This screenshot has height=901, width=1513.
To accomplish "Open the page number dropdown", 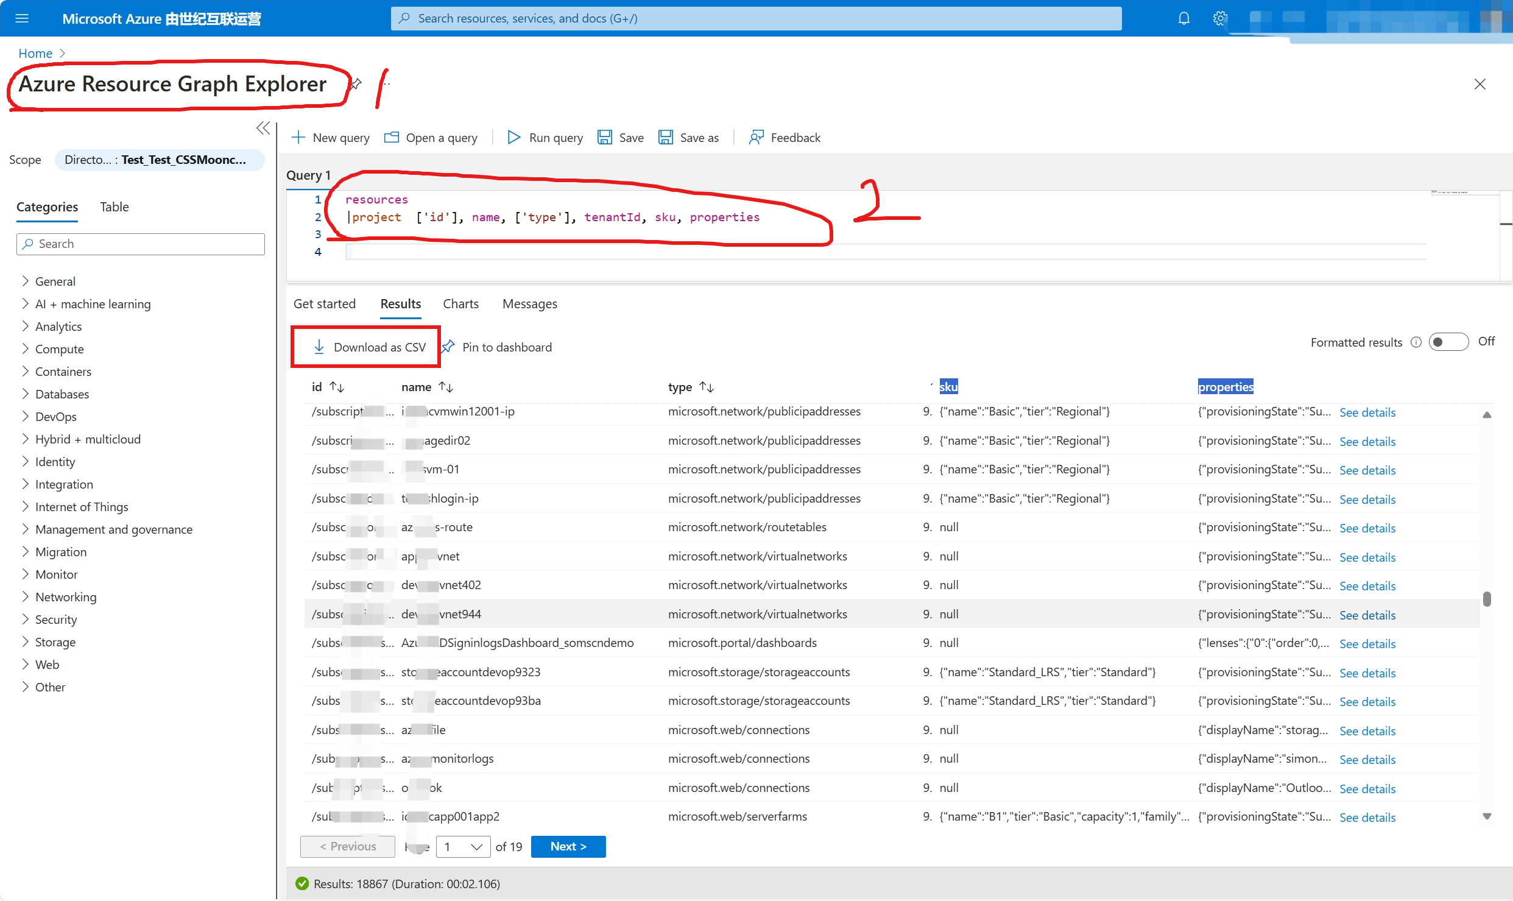I will (463, 847).
